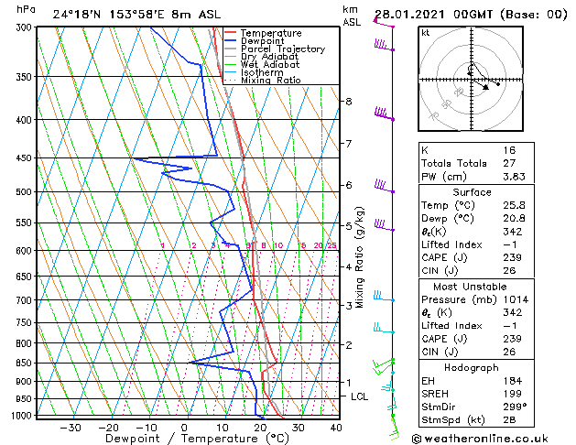576x445 pixels.
Task: Click the 8 km altitude tick label
Action: 349,102
